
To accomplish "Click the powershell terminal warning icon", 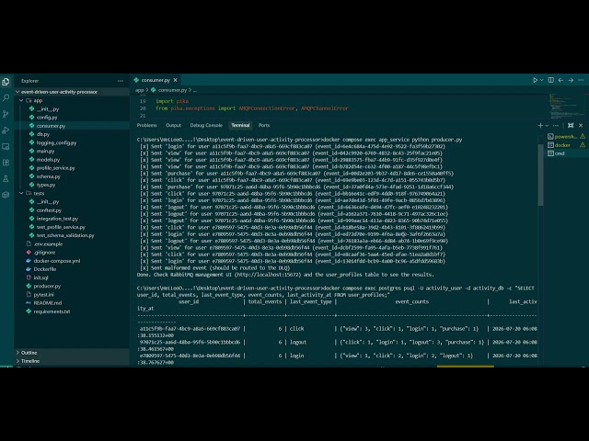I will point(583,136).
